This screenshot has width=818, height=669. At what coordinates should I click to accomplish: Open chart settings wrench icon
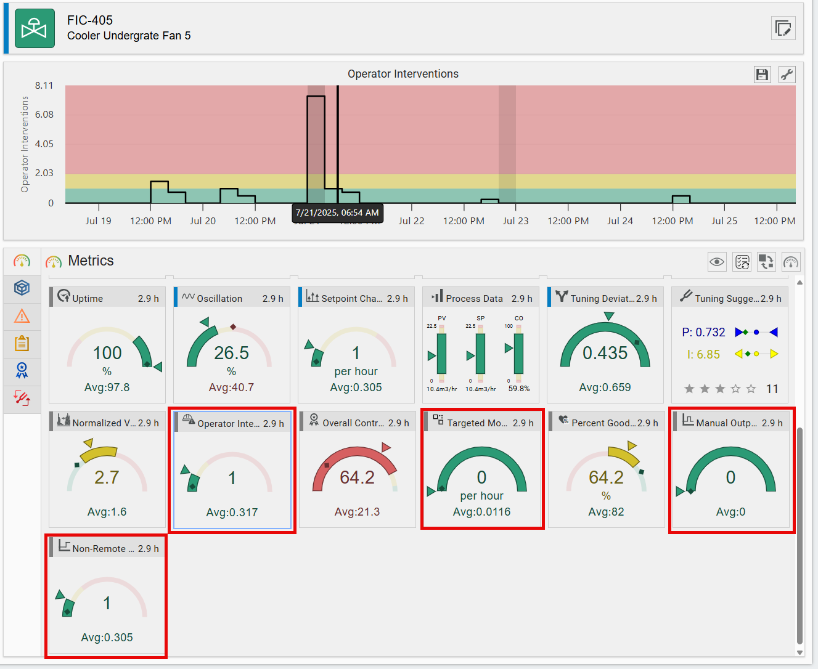click(787, 75)
